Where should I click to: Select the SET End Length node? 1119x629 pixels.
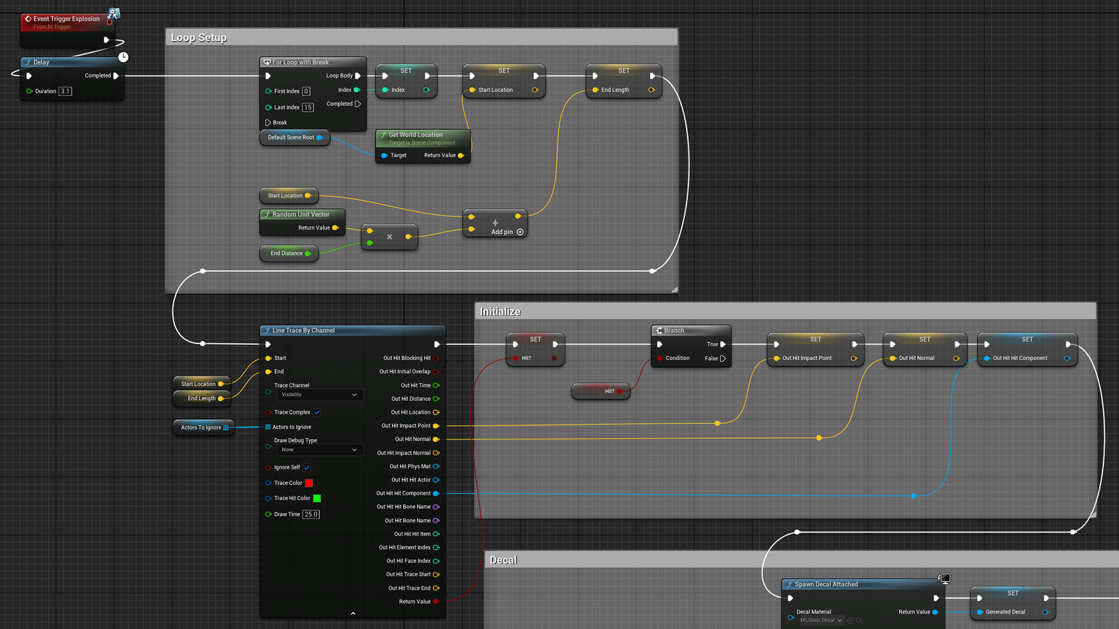pyautogui.click(x=624, y=80)
